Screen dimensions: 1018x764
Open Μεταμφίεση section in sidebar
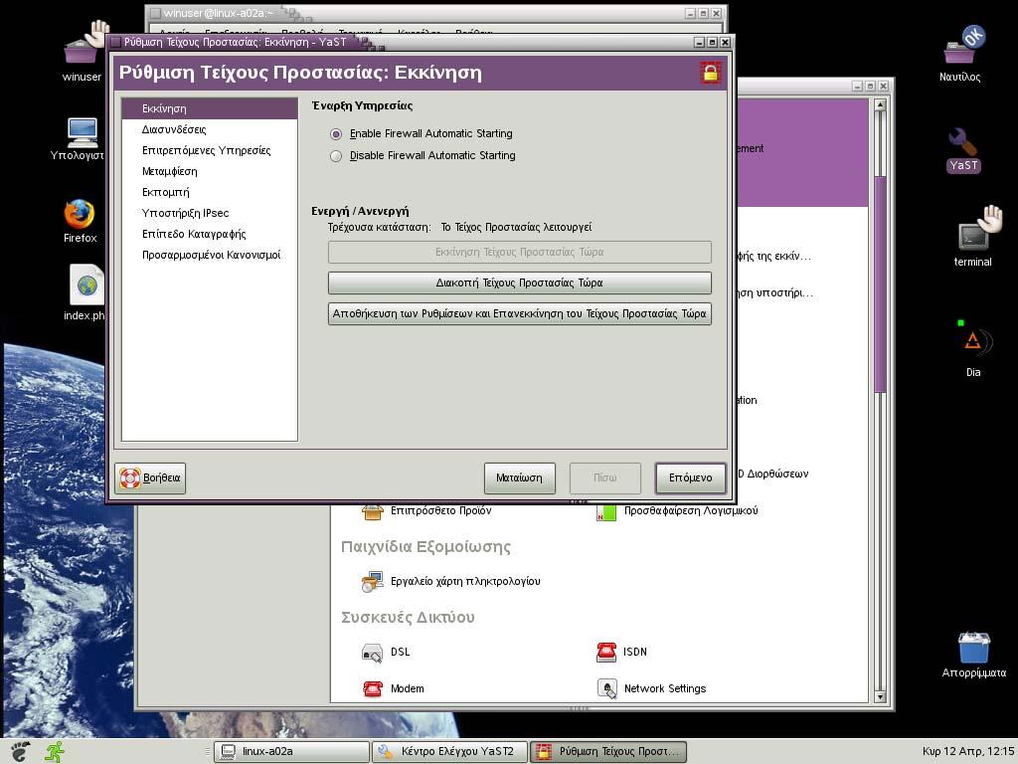tap(209, 171)
